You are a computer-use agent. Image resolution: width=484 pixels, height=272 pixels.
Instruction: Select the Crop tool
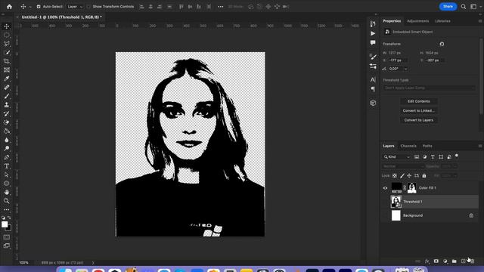point(7,61)
